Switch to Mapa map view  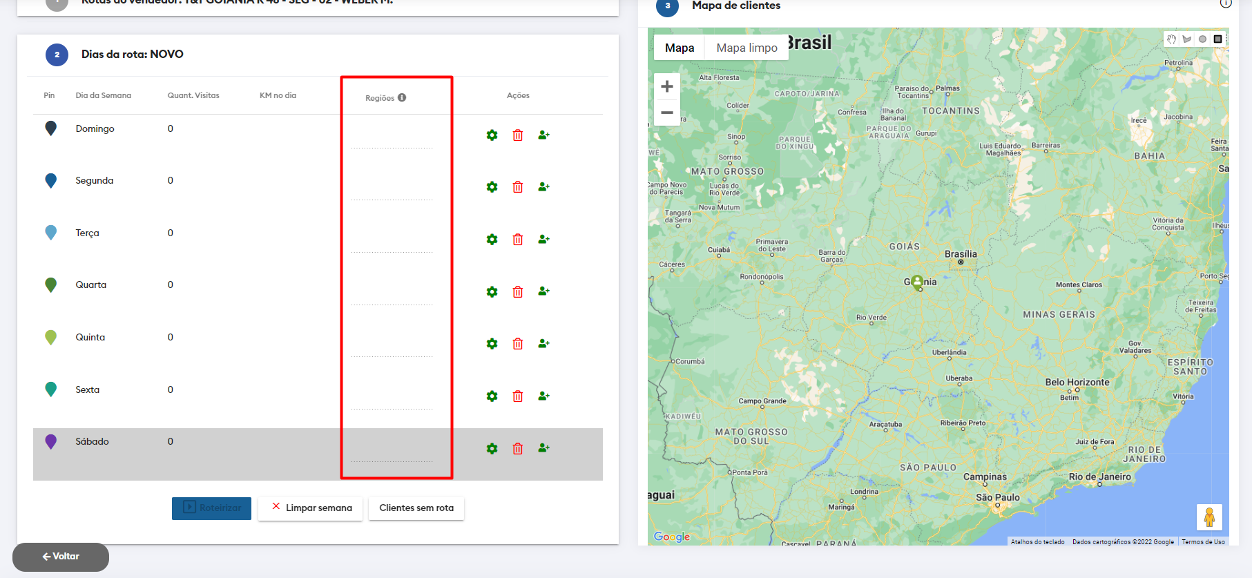680,48
